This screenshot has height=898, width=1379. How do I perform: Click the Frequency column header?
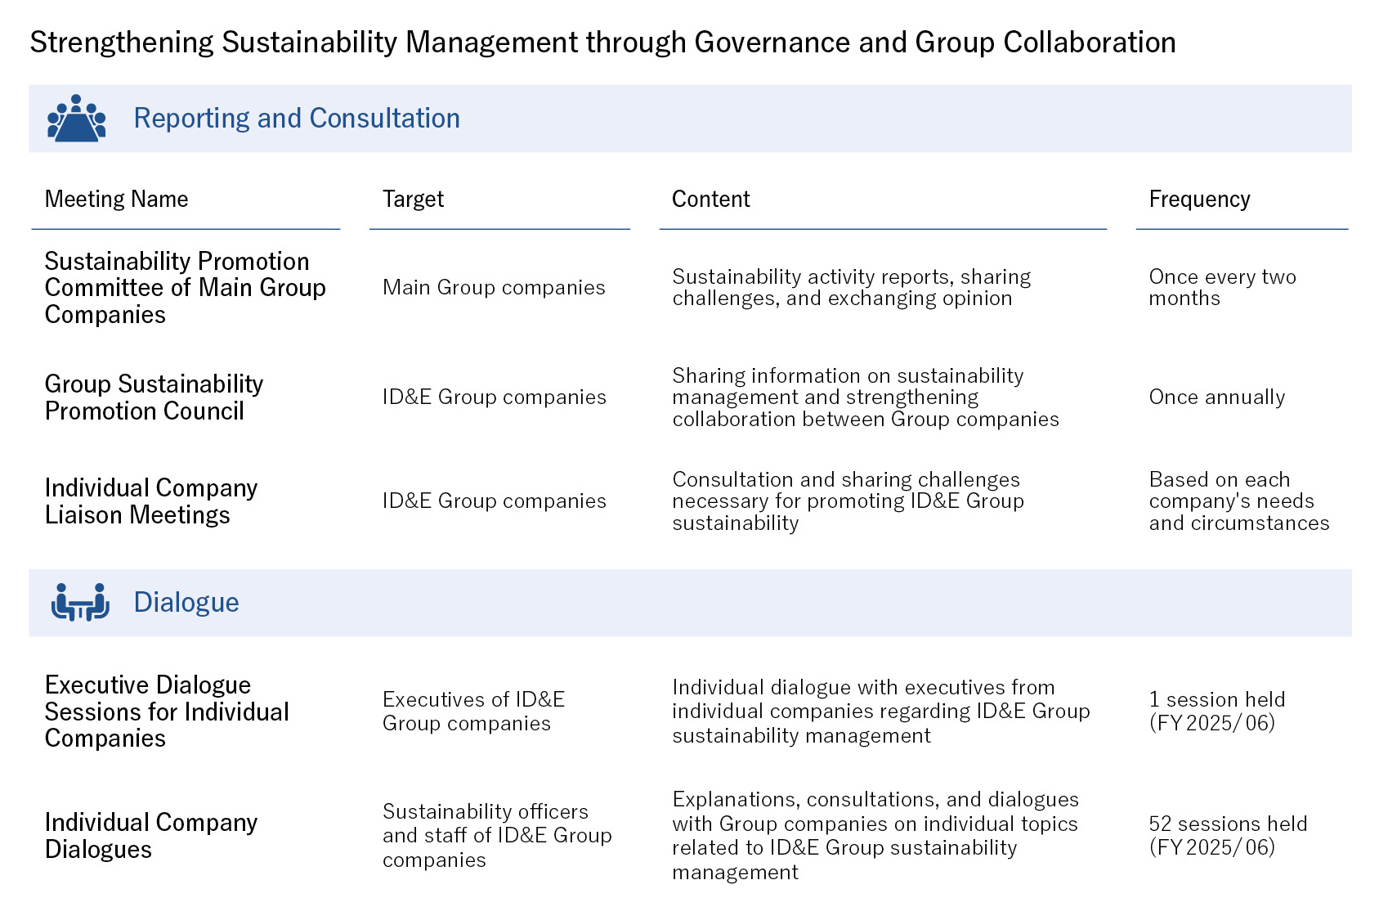(1199, 200)
